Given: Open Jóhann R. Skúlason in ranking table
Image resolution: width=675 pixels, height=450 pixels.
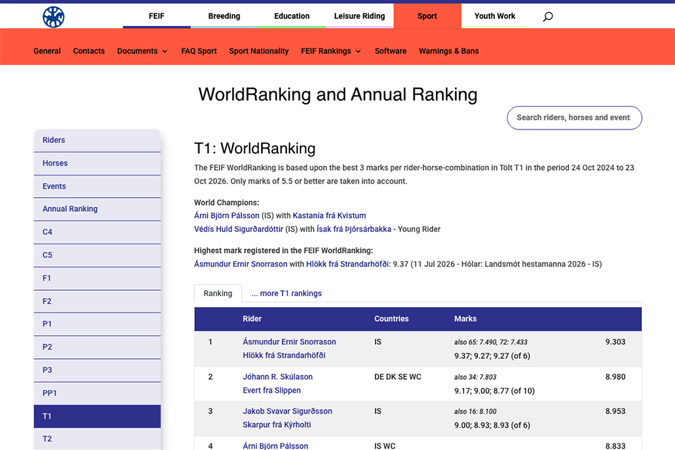Looking at the screenshot, I should pos(277,377).
